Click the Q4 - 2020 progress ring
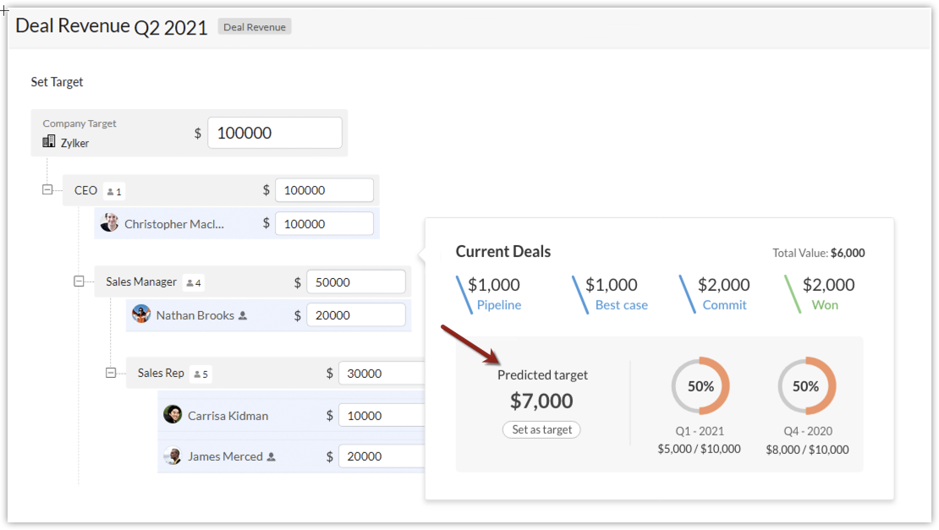Viewport: 939px width, 530px height. click(x=806, y=386)
